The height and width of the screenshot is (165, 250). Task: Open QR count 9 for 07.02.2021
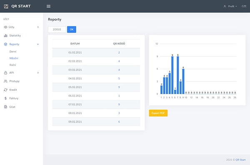point(119,105)
